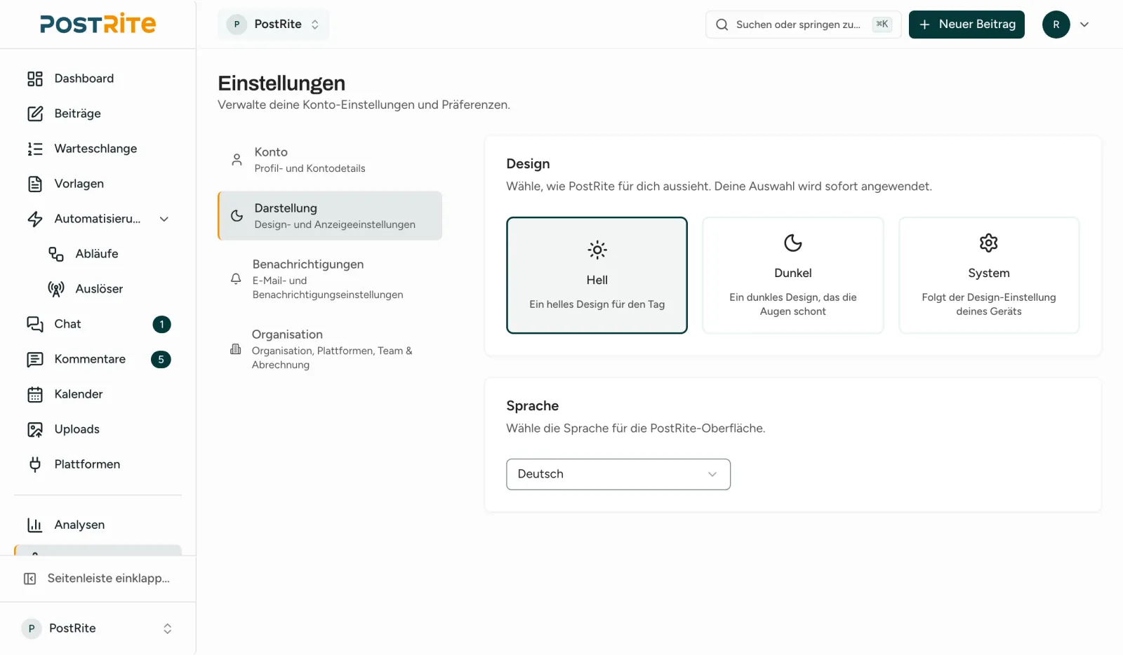Open the Kalender icon
The height and width of the screenshot is (655, 1123).
point(35,394)
